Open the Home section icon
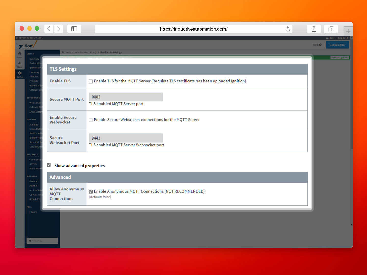The width and height of the screenshot is (367, 275). [20, 53]
